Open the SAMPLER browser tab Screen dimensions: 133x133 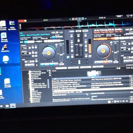[x=74, y=68]
